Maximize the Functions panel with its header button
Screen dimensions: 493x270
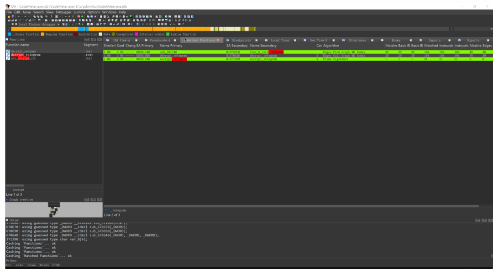(x=93, y=40)
